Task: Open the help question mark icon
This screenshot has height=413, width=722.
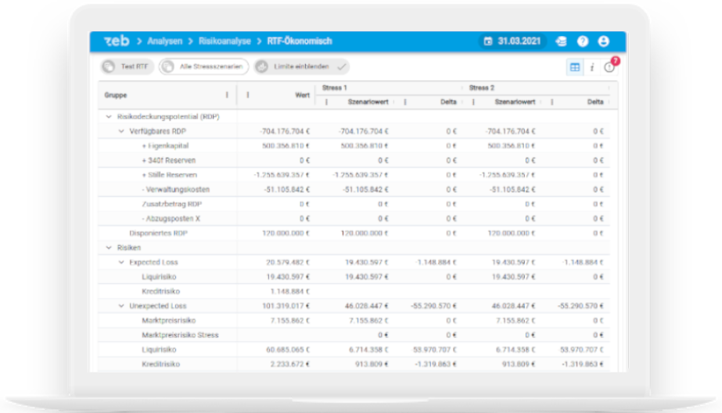Action: point(583,41)
